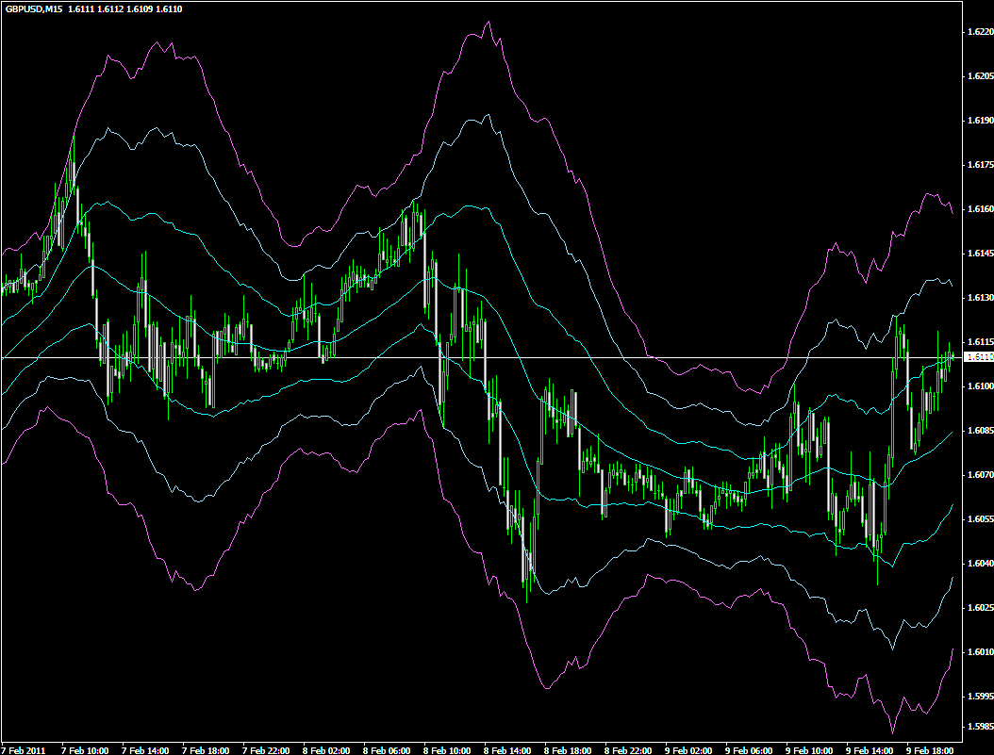The image size is (994, 755).
Task: Click the 8 Feb 18:00 time label
Action: pyautogui.click(x=569, y=750)
